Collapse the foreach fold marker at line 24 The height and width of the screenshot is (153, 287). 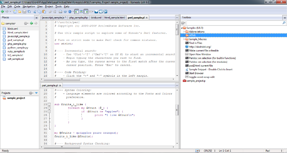pos(49,107)
